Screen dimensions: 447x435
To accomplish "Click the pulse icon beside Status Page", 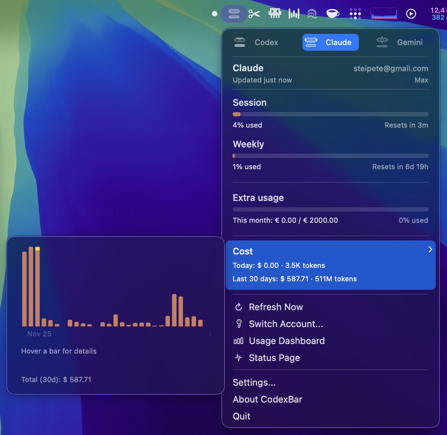I will point(238,358).
